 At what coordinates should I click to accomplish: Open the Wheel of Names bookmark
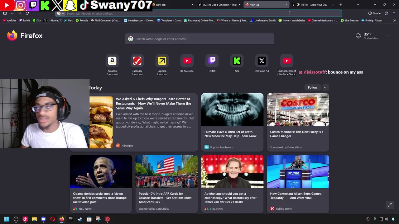(232, 21)
